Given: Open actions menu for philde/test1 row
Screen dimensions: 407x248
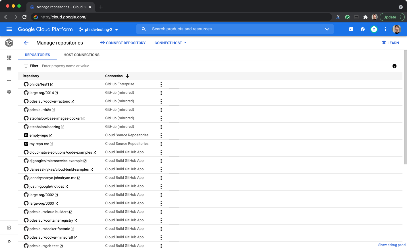Looking at the screenshot, I should point(161,84).
